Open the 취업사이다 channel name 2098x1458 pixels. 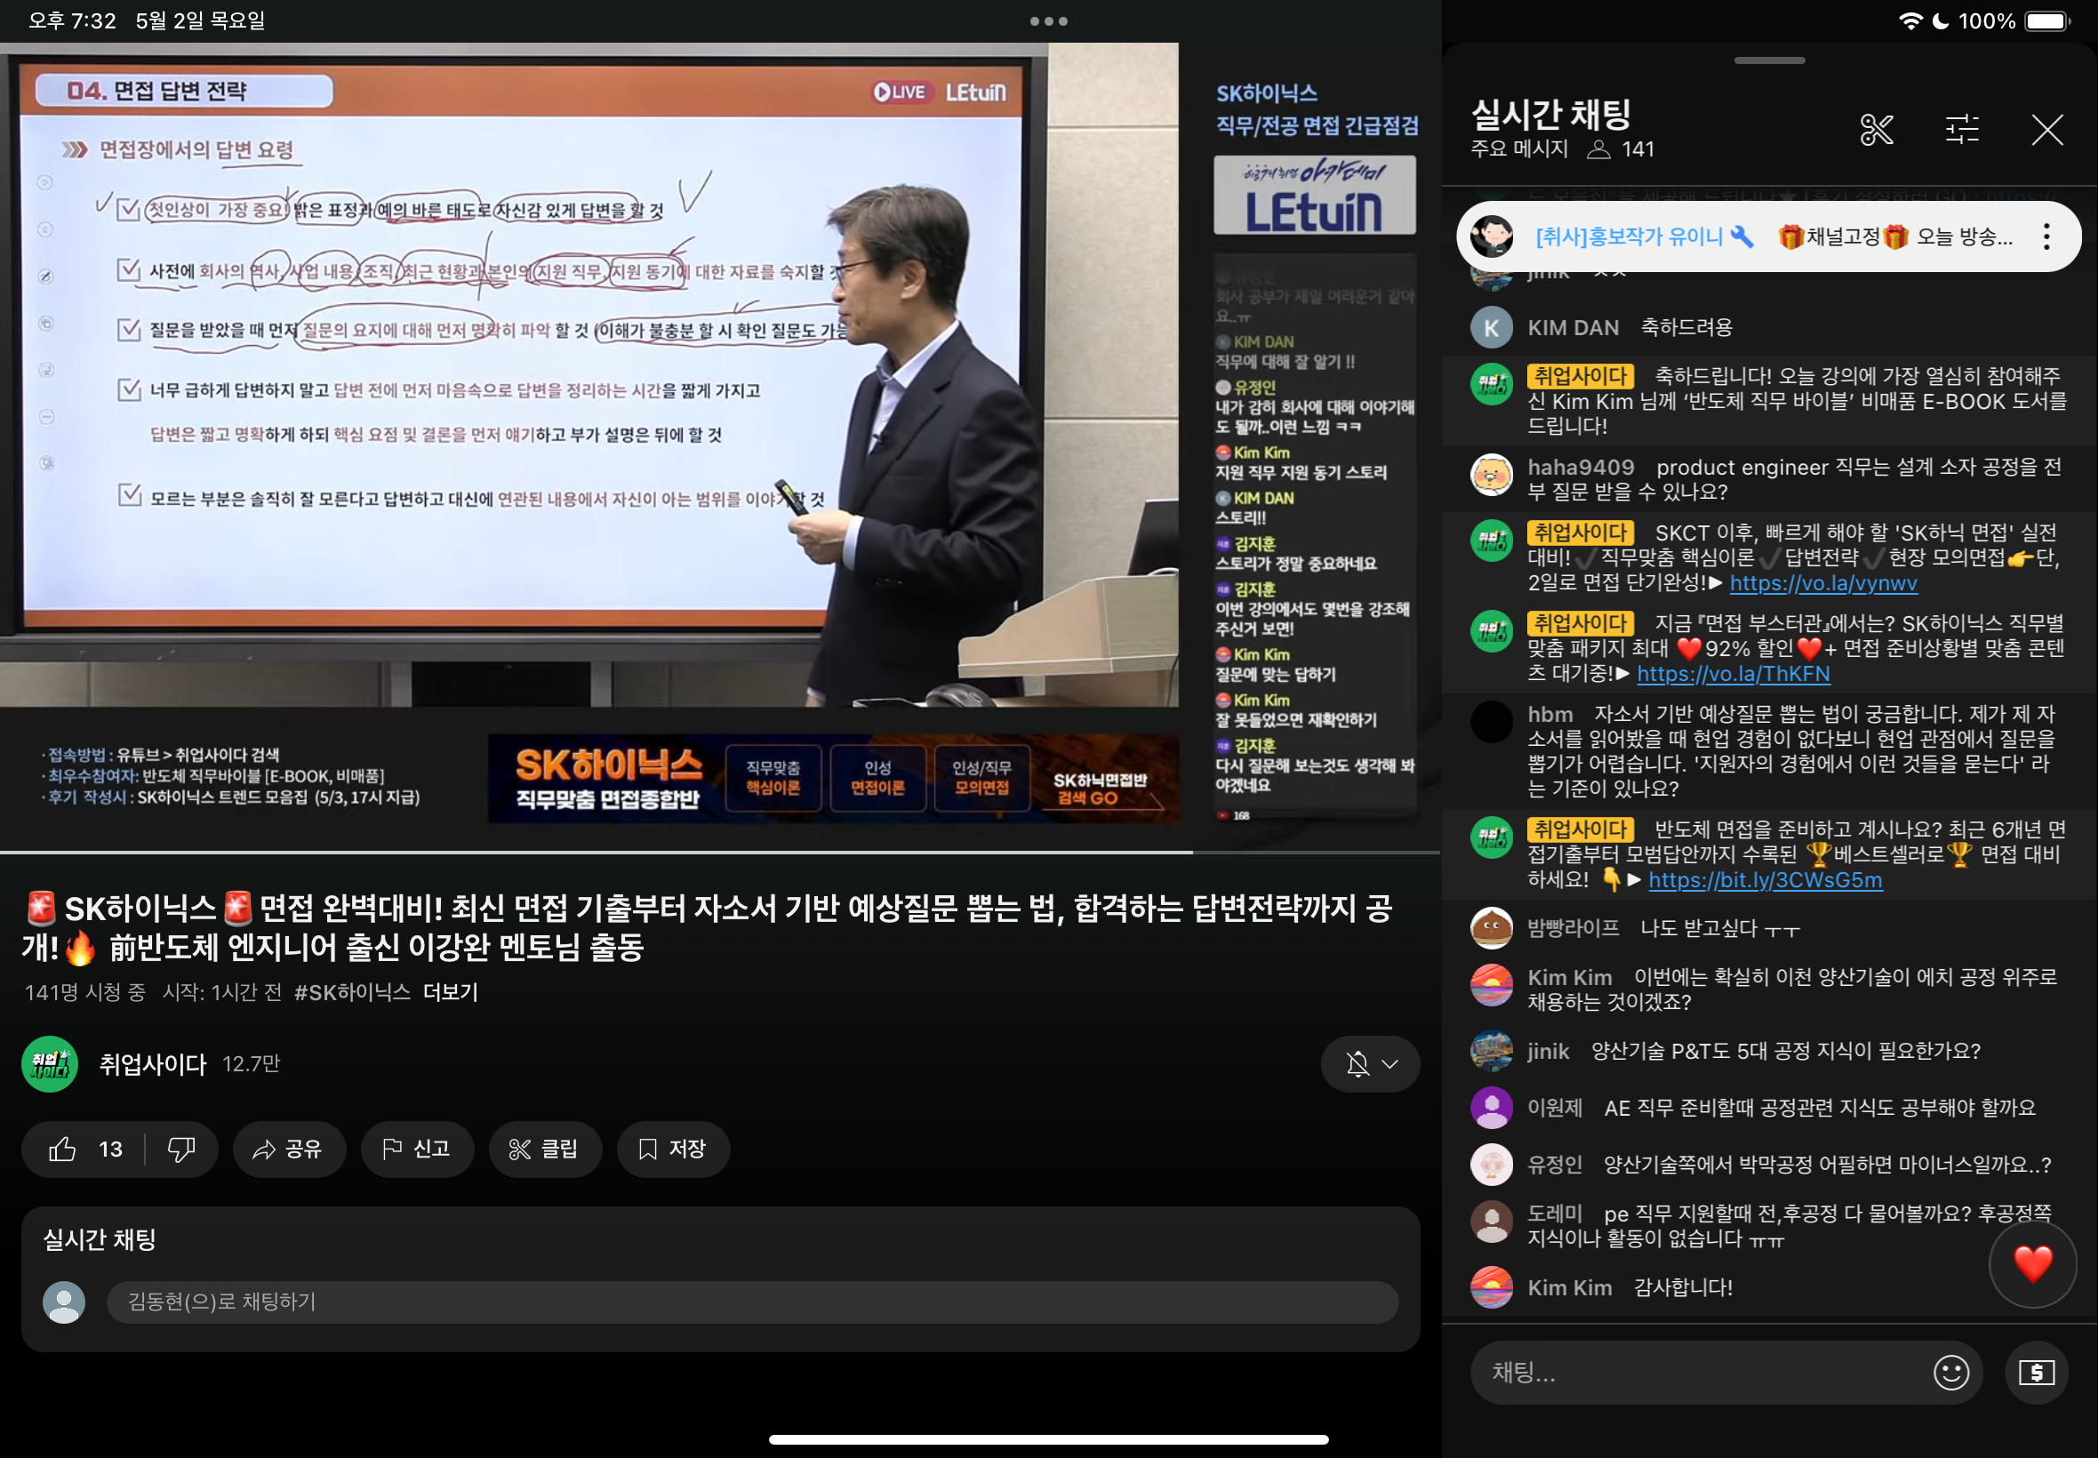154,1064
